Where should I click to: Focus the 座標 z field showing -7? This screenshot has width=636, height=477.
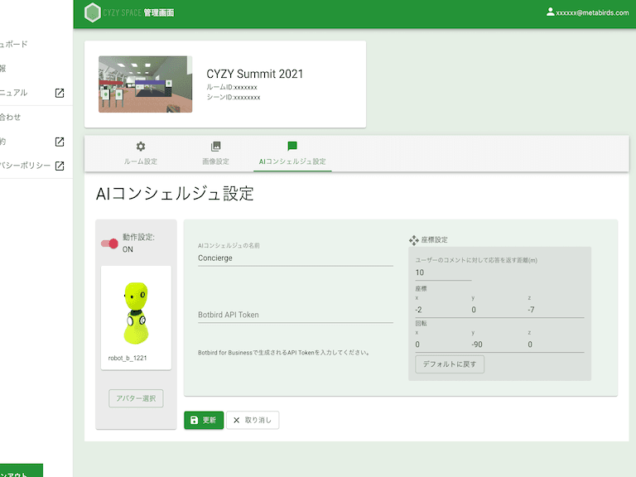click(556, 310)
